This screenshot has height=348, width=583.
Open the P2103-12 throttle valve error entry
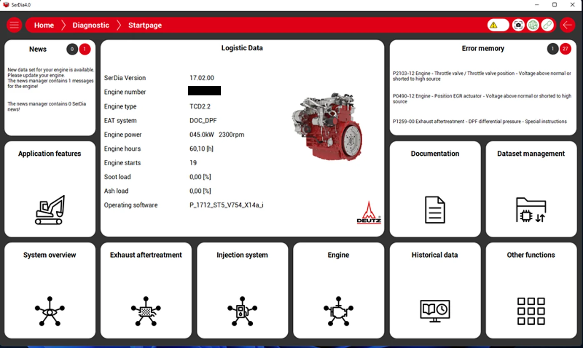482,76
